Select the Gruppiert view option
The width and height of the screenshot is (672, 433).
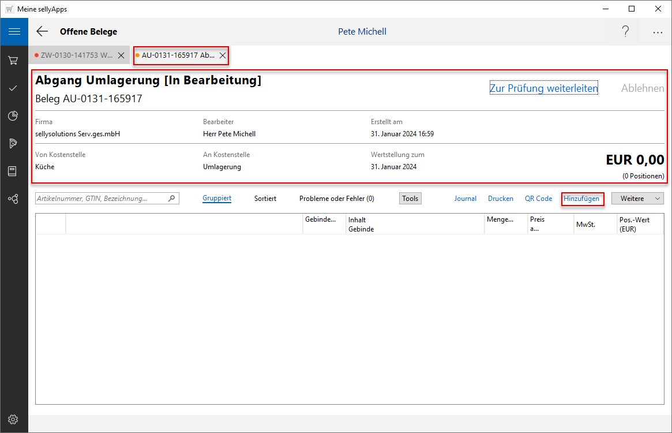(x=217, y=199)
